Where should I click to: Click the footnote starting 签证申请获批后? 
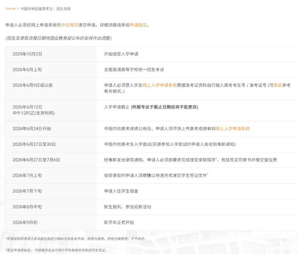56,250
